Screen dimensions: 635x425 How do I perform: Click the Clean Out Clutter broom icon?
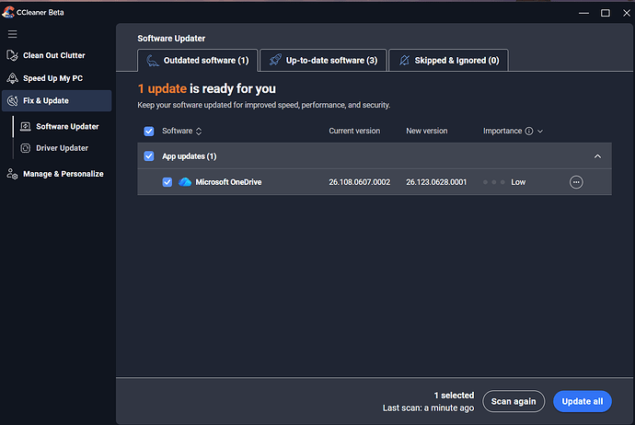point(12,55)
